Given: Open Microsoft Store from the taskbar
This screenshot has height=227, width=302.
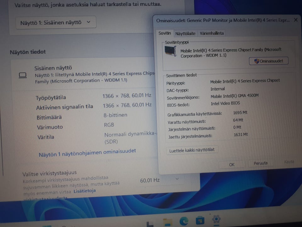Looking at the screenshot, I should click(x=200, y=220).
